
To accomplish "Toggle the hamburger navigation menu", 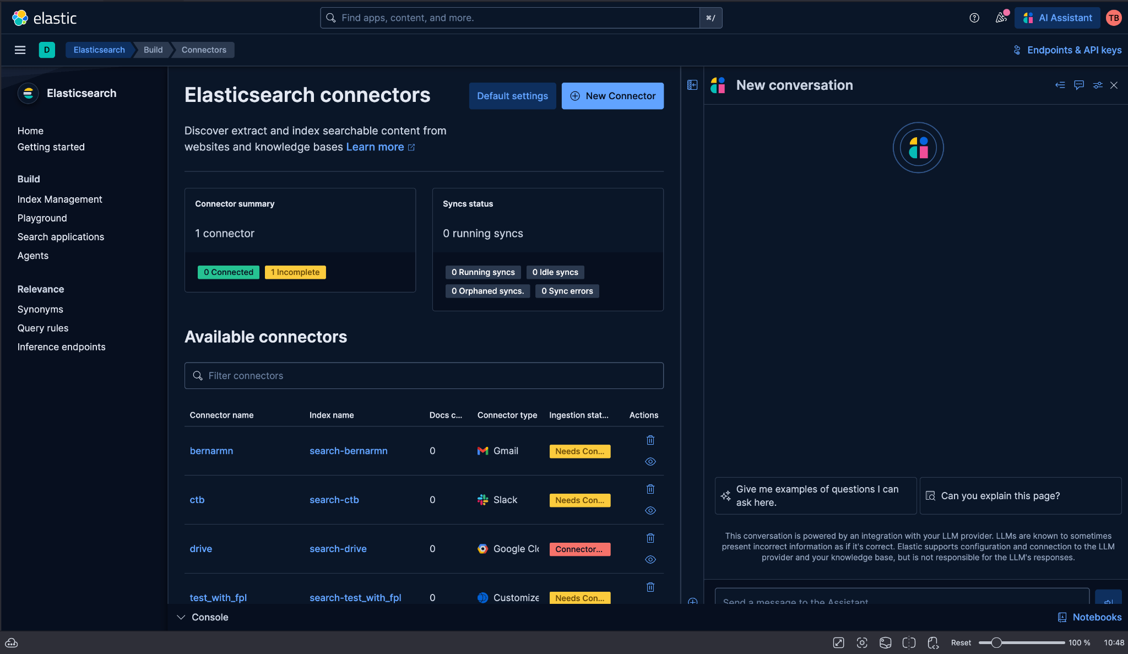I will 20,50.
